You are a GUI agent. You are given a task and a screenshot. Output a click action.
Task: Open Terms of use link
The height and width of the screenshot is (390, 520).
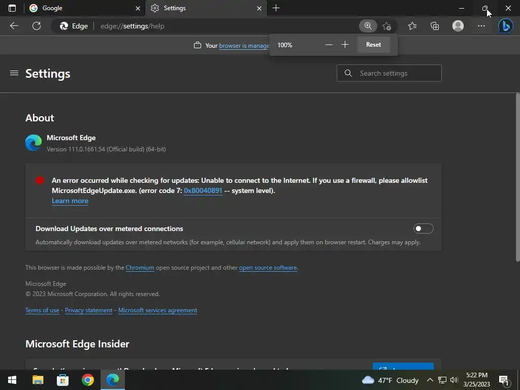coord(42,310)
